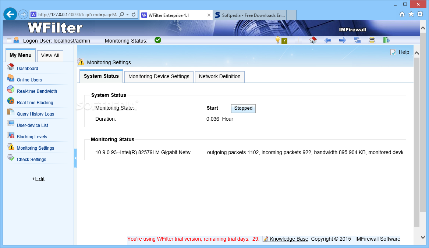Select the My Menu tab

(21, 55)
